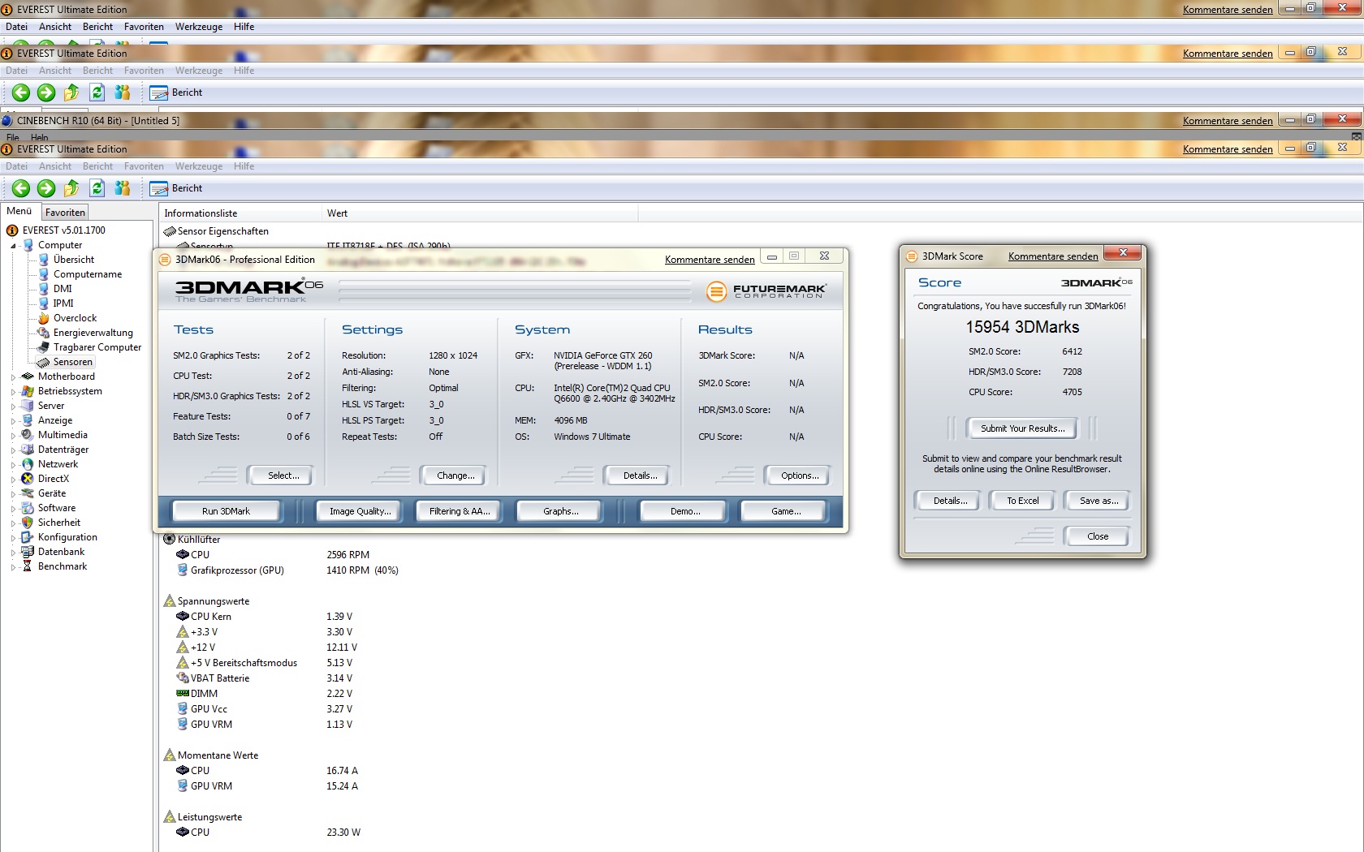Expand the Netzwerk tree node

(13, 464)
